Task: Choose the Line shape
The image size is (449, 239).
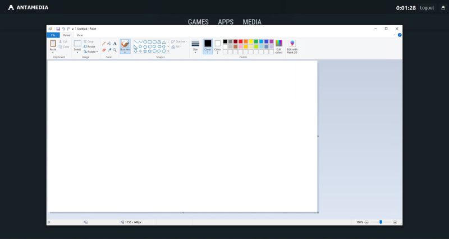Action: pyautogui.click(x=136, y=42)
